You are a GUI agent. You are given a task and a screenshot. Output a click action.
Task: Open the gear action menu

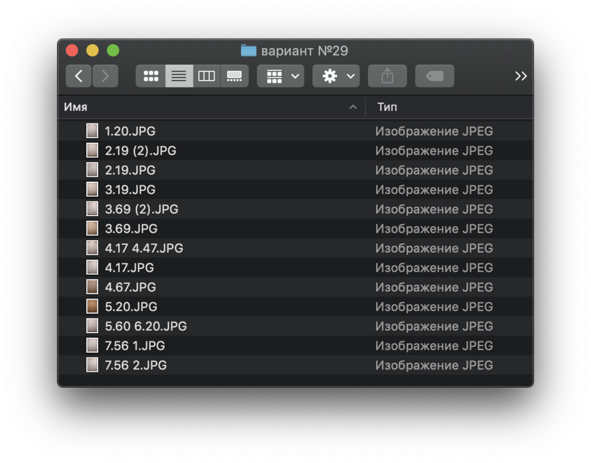click(x=336, y=76)
